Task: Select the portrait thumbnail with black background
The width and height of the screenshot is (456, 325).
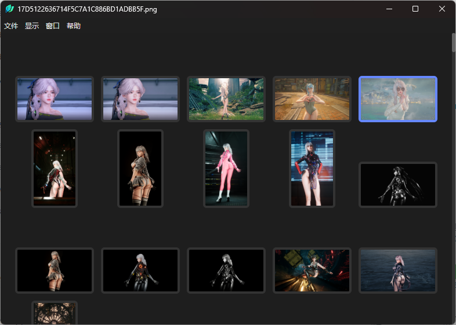Action: click(x=140, y=168)
